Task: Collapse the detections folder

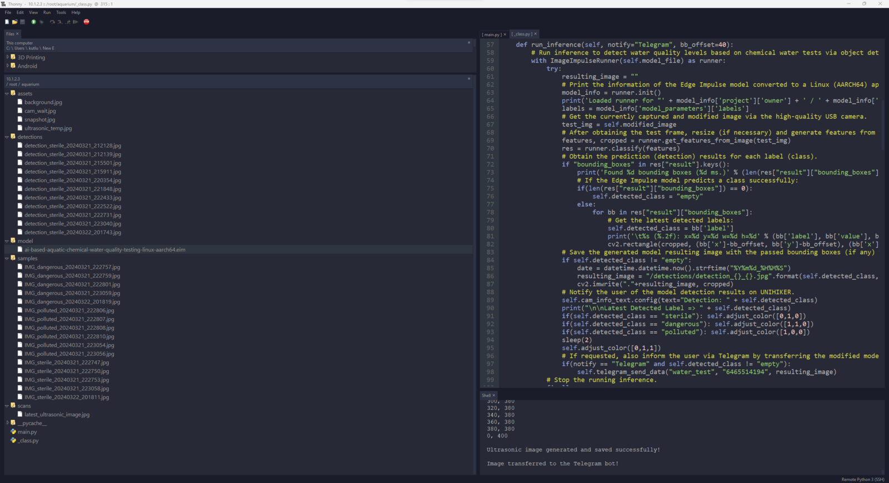Action: coord(7,137)
